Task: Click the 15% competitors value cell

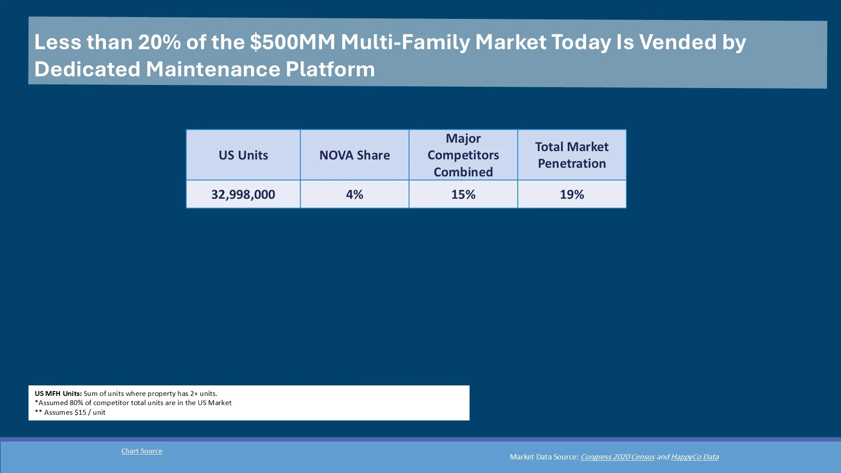Action: pyautogui.click(x=463, y=194)
